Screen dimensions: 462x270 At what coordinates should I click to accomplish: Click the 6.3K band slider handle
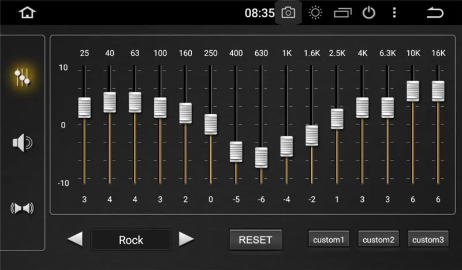coord(388,108)
